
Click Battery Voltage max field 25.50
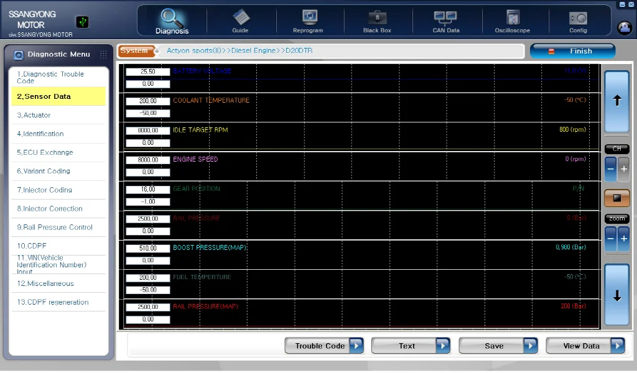[148, 72]
